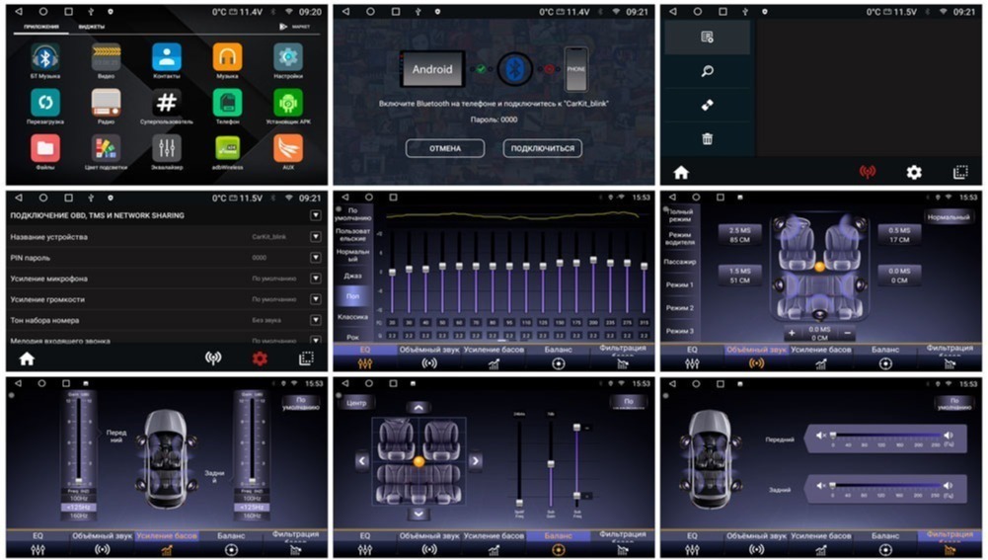
Task: Expand the Тон набора номера dropdown arrow
Action: [x=316, y=320]
